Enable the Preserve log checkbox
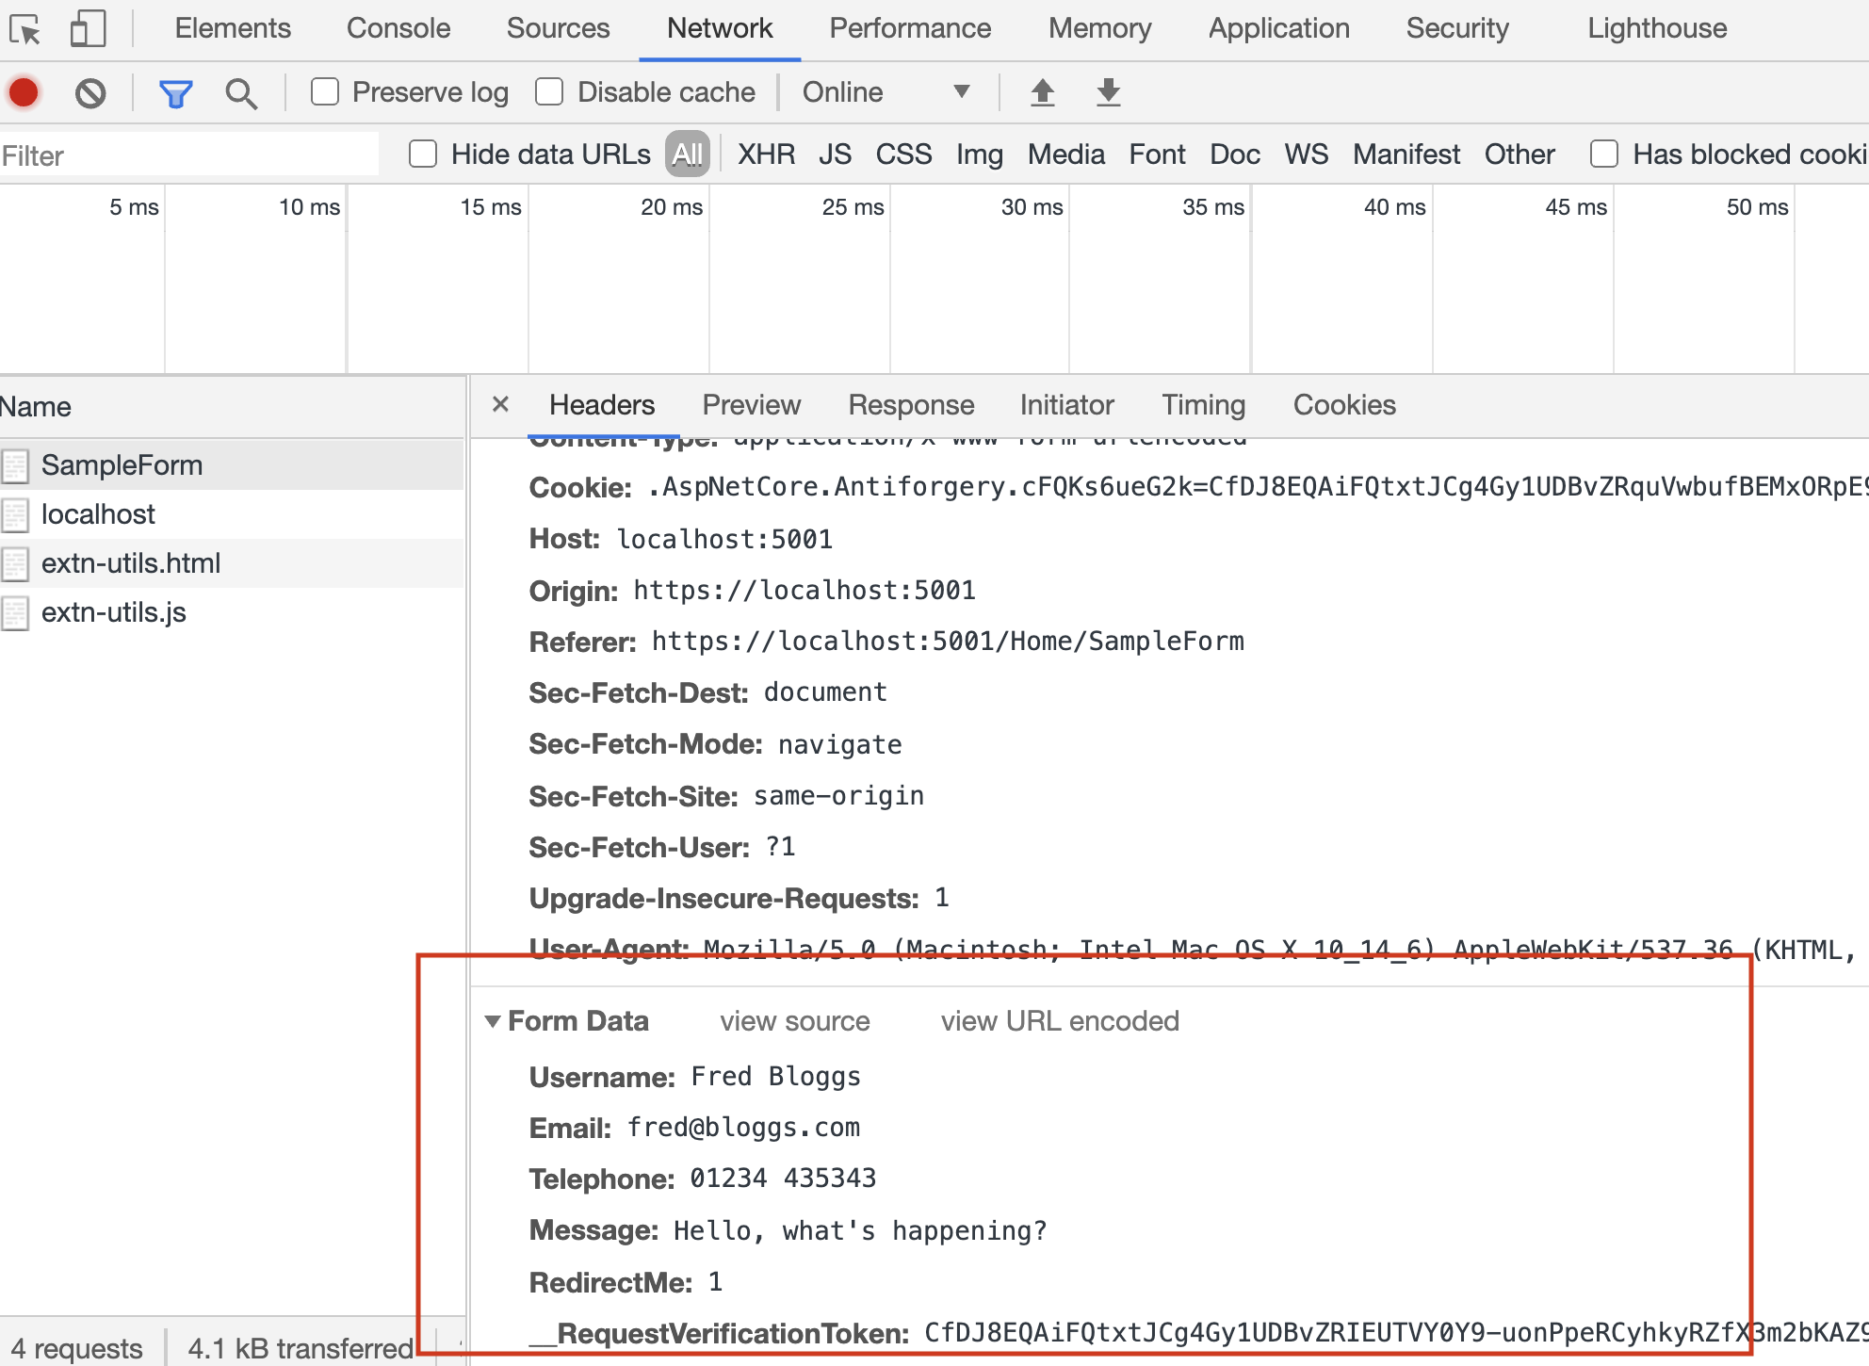 325,91
